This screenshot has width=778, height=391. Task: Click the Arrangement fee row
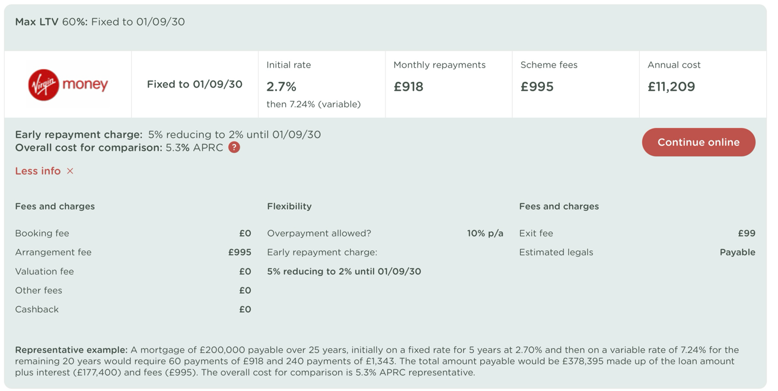(133, 252)
